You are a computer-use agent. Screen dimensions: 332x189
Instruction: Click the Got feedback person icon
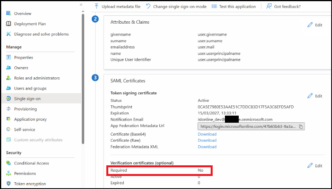(269, 6)
